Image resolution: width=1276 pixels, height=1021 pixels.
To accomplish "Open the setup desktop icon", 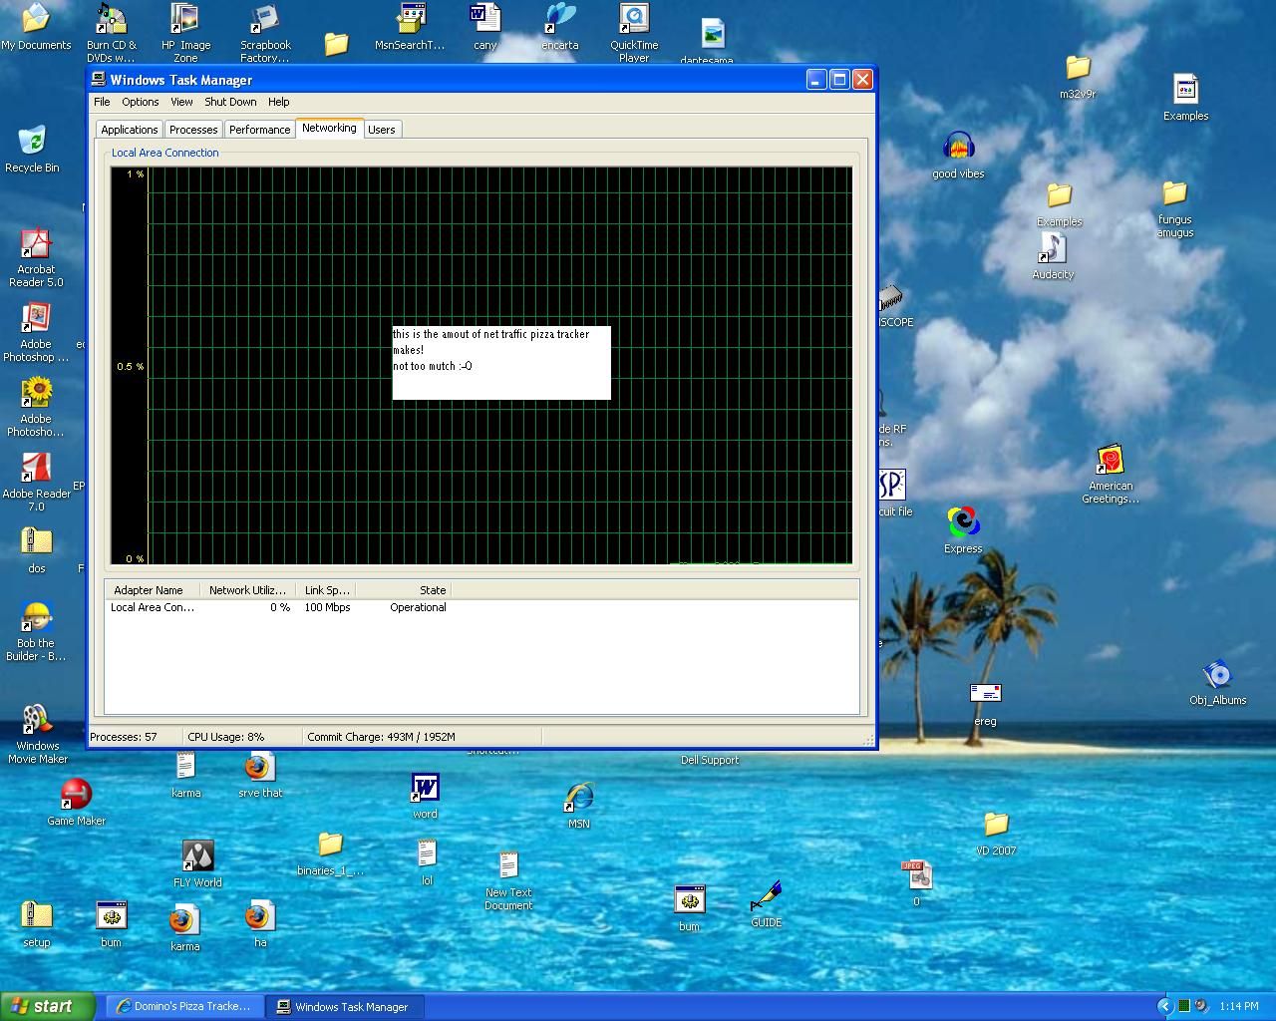I will tap(37, 924).
